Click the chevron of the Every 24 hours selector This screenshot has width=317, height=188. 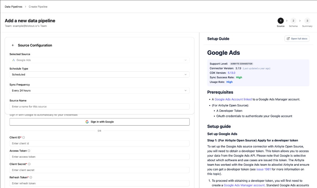[x=185, y=91]
